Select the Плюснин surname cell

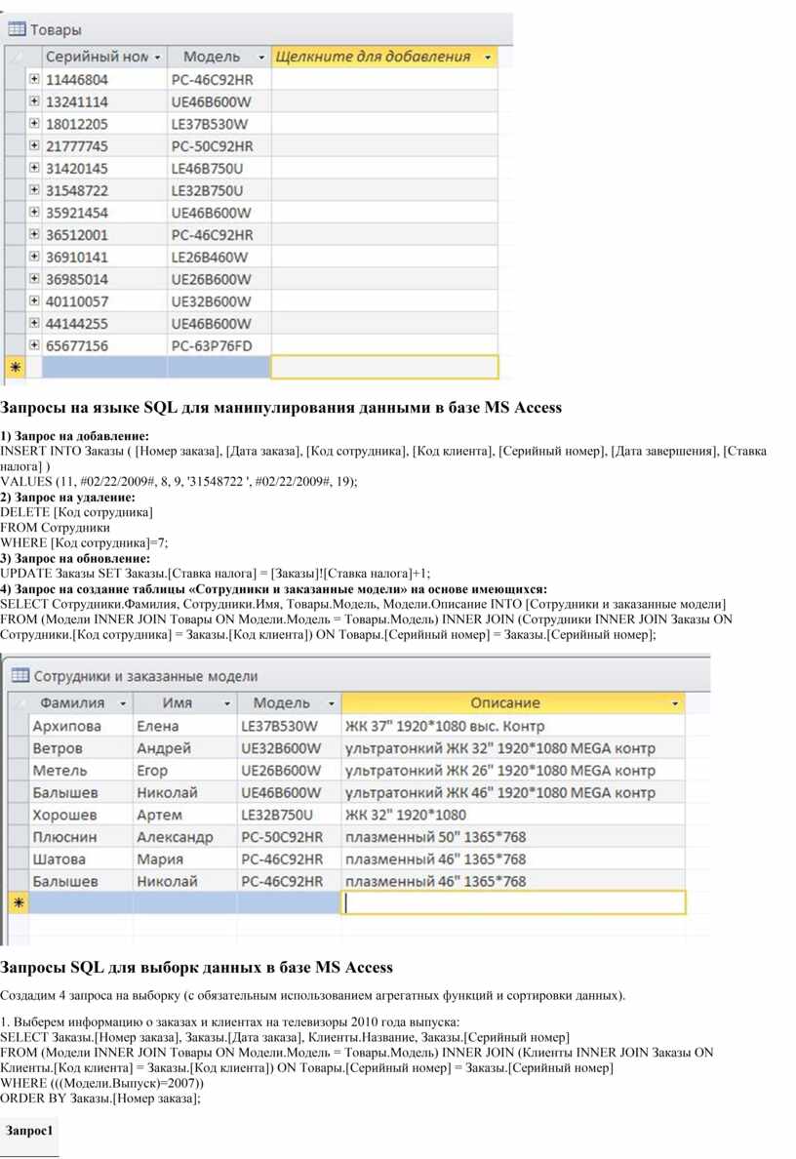(x=81, y=837)
